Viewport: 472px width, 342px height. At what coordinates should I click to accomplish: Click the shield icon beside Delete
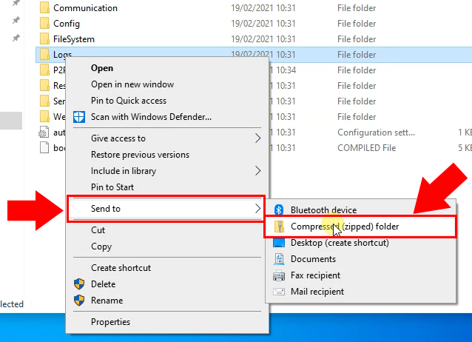[79, 284]
